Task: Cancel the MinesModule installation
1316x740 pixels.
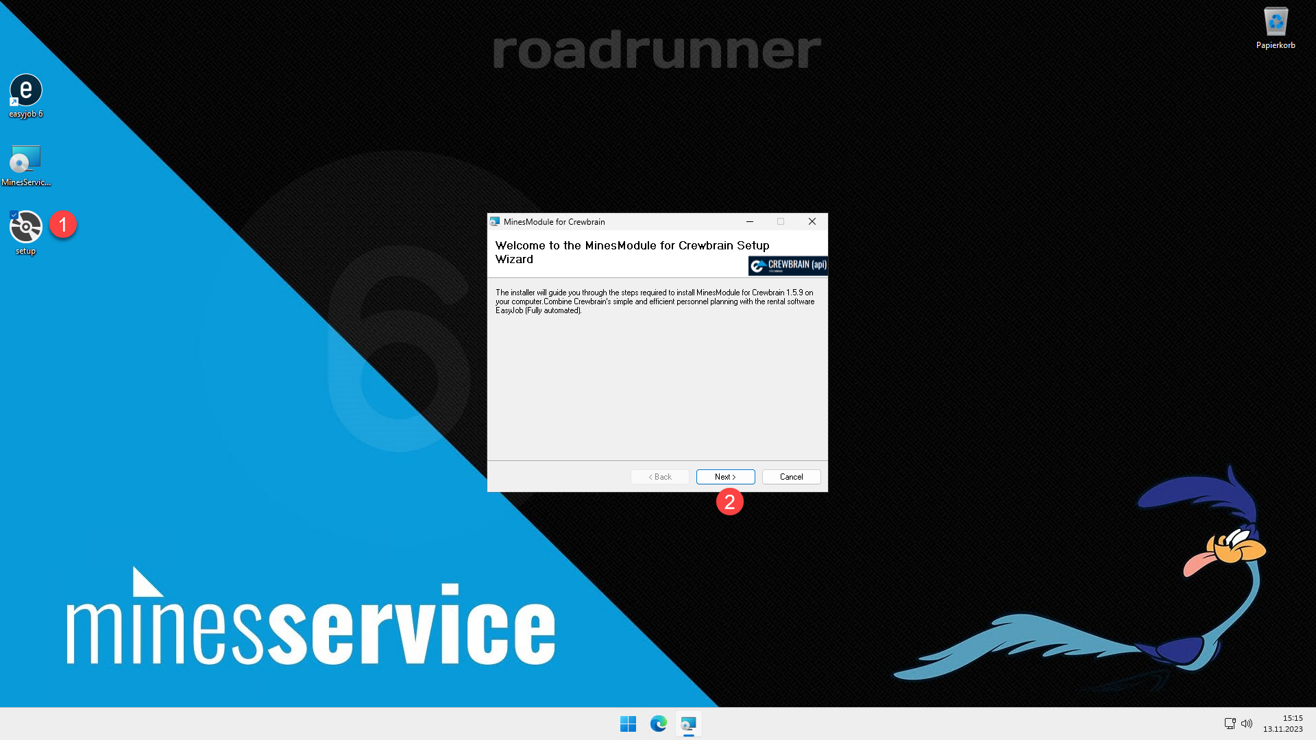Action: coord(791,476)
